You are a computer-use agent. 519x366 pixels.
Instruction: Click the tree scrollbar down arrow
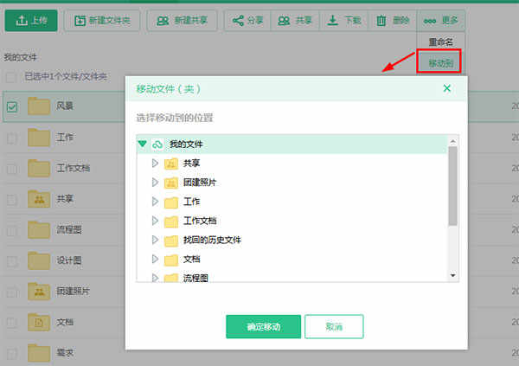click(452, 275)
